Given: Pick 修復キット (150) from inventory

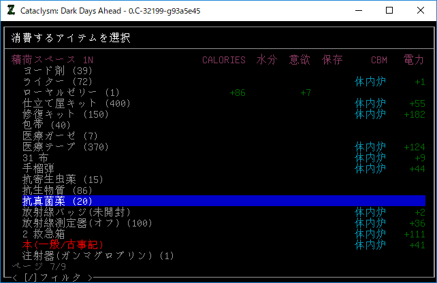Looking at the screenshot, I should click(65, 114).
